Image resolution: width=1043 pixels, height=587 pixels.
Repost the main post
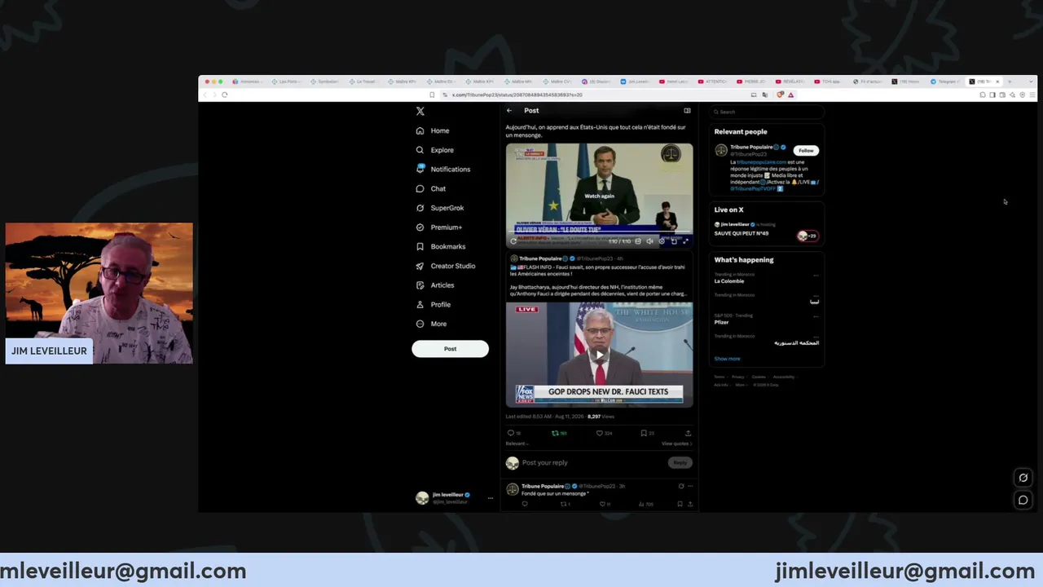tap(556, 433)
